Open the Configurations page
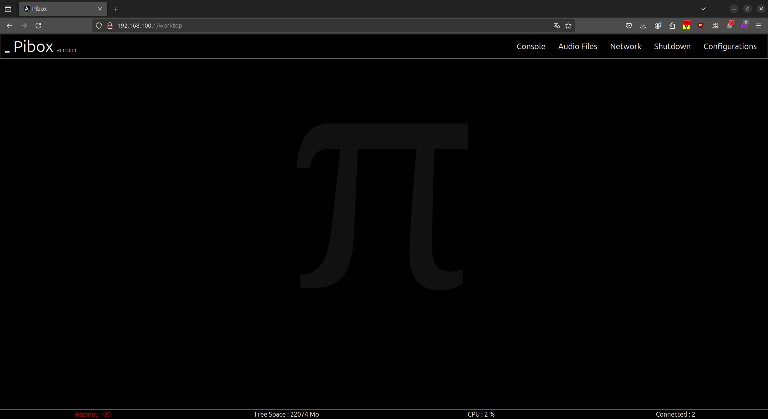The height and width of the screenshot is (419, 768). tap(730, 46)
